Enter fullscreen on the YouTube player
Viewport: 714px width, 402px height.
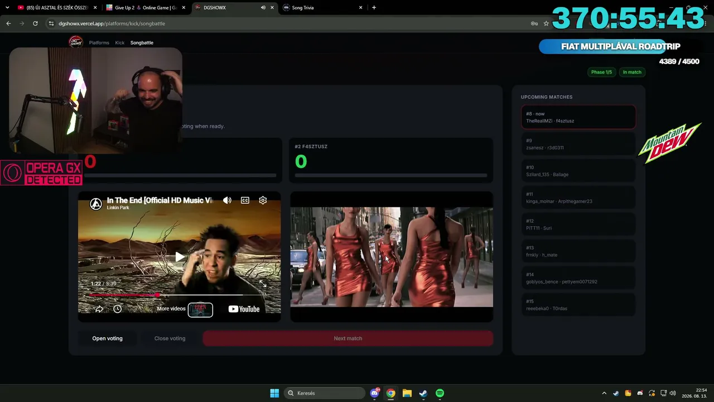coord(263,284)
